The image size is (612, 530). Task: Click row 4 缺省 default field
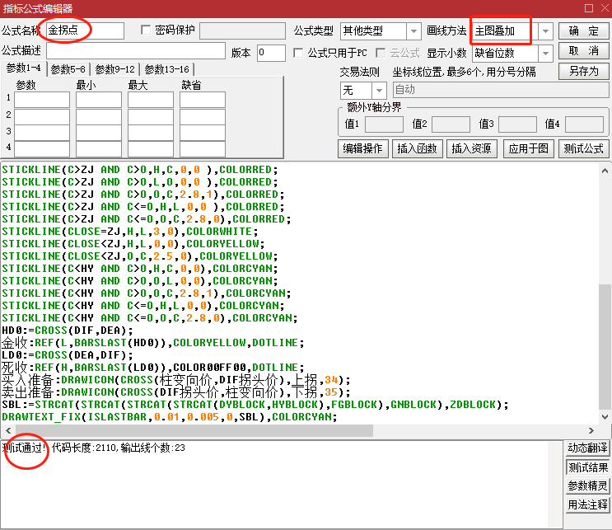coord(203,149)
